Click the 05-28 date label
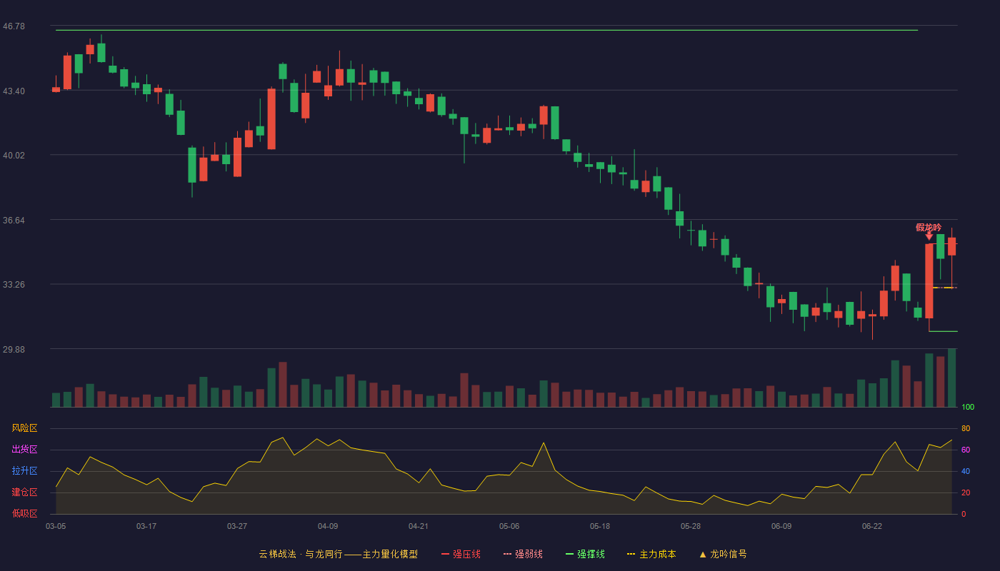Image resolution: width=1000 pixels, height=571 pixels. [x=691, y=526]
